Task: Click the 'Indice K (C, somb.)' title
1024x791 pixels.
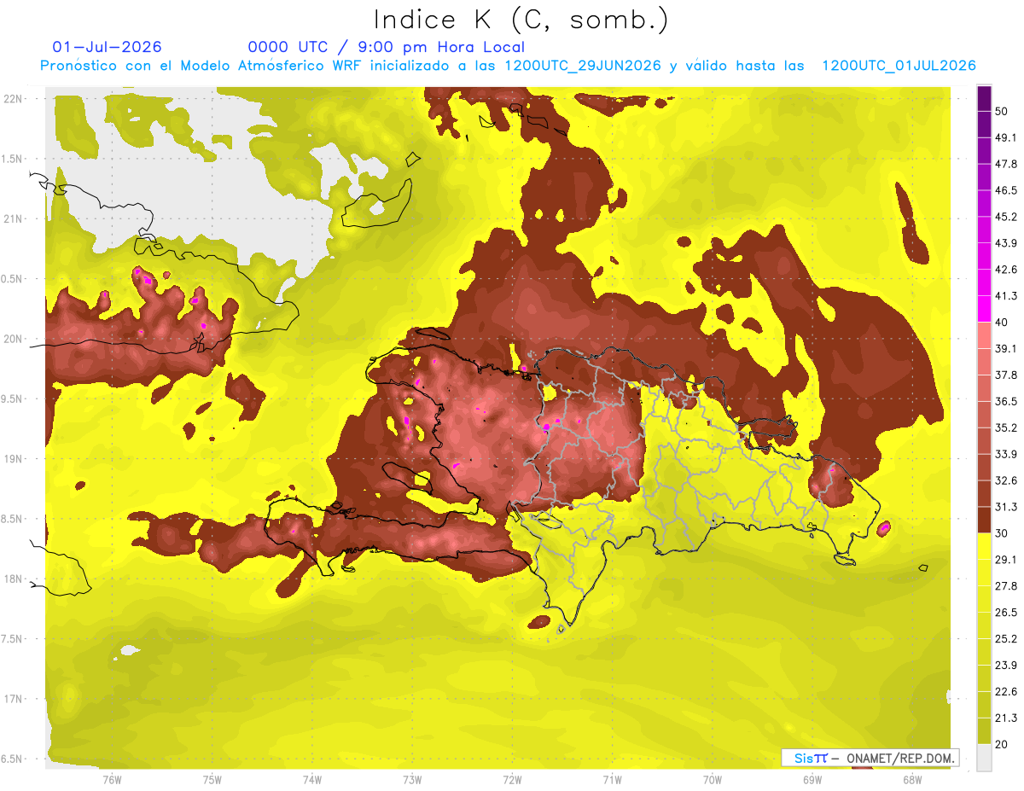Action: click(521, 20)
